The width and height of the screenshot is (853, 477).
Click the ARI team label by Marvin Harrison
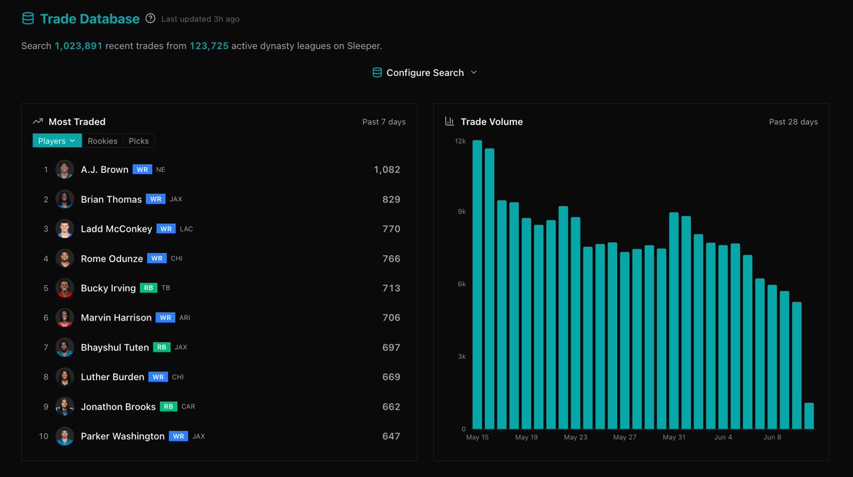185,318
